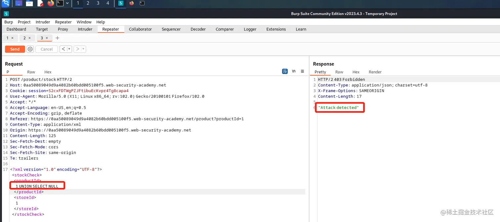Open the Window menu
This screenshot has height=222, width=500.
(84, 22)
